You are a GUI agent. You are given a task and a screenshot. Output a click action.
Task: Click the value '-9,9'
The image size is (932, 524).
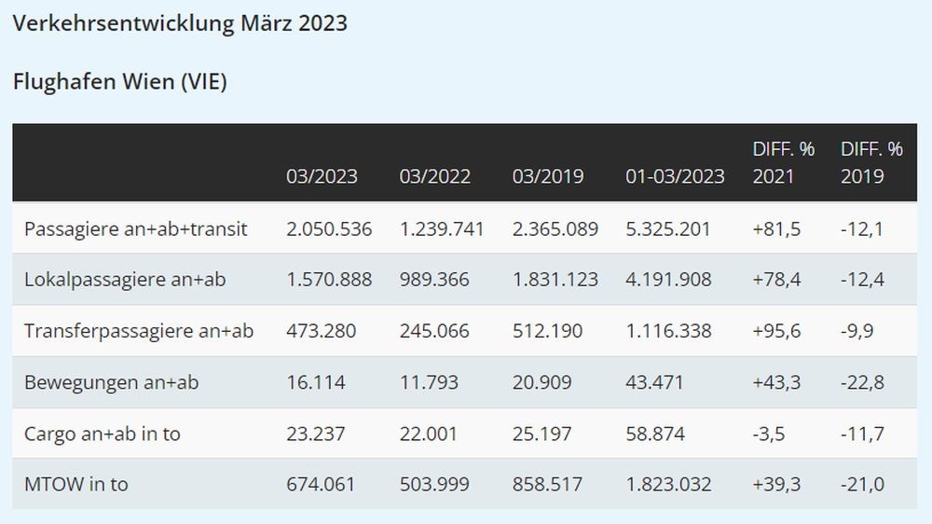coord(857,331)
